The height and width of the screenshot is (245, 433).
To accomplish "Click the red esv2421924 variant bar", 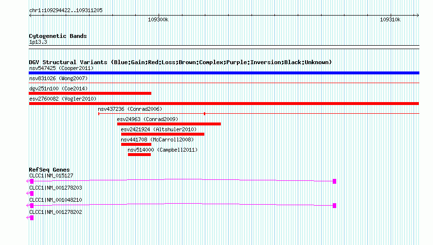I will [162, 134].
